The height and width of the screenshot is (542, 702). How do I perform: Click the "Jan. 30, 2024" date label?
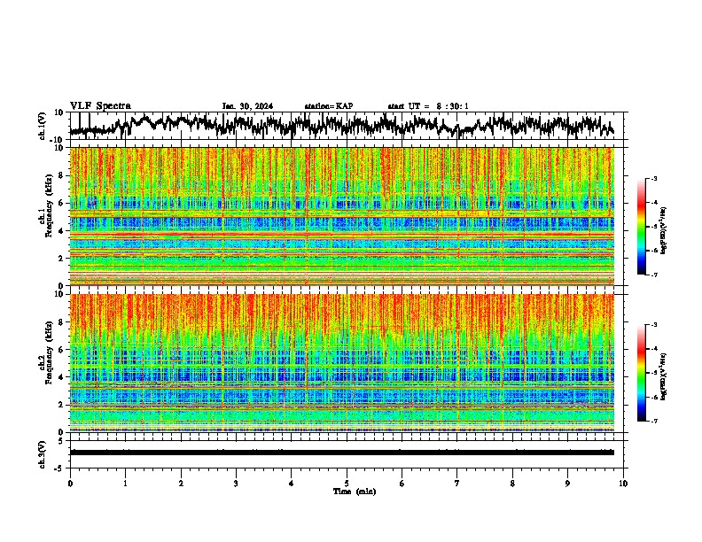click(247, 106)
